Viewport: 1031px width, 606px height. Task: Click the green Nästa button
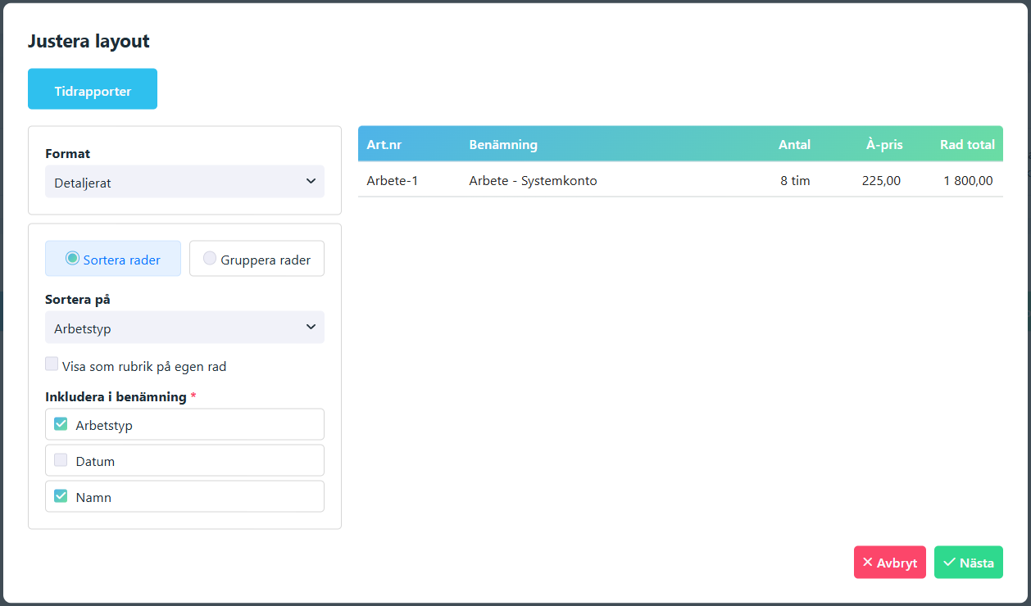pyautogui.click(x=969, y=563)
